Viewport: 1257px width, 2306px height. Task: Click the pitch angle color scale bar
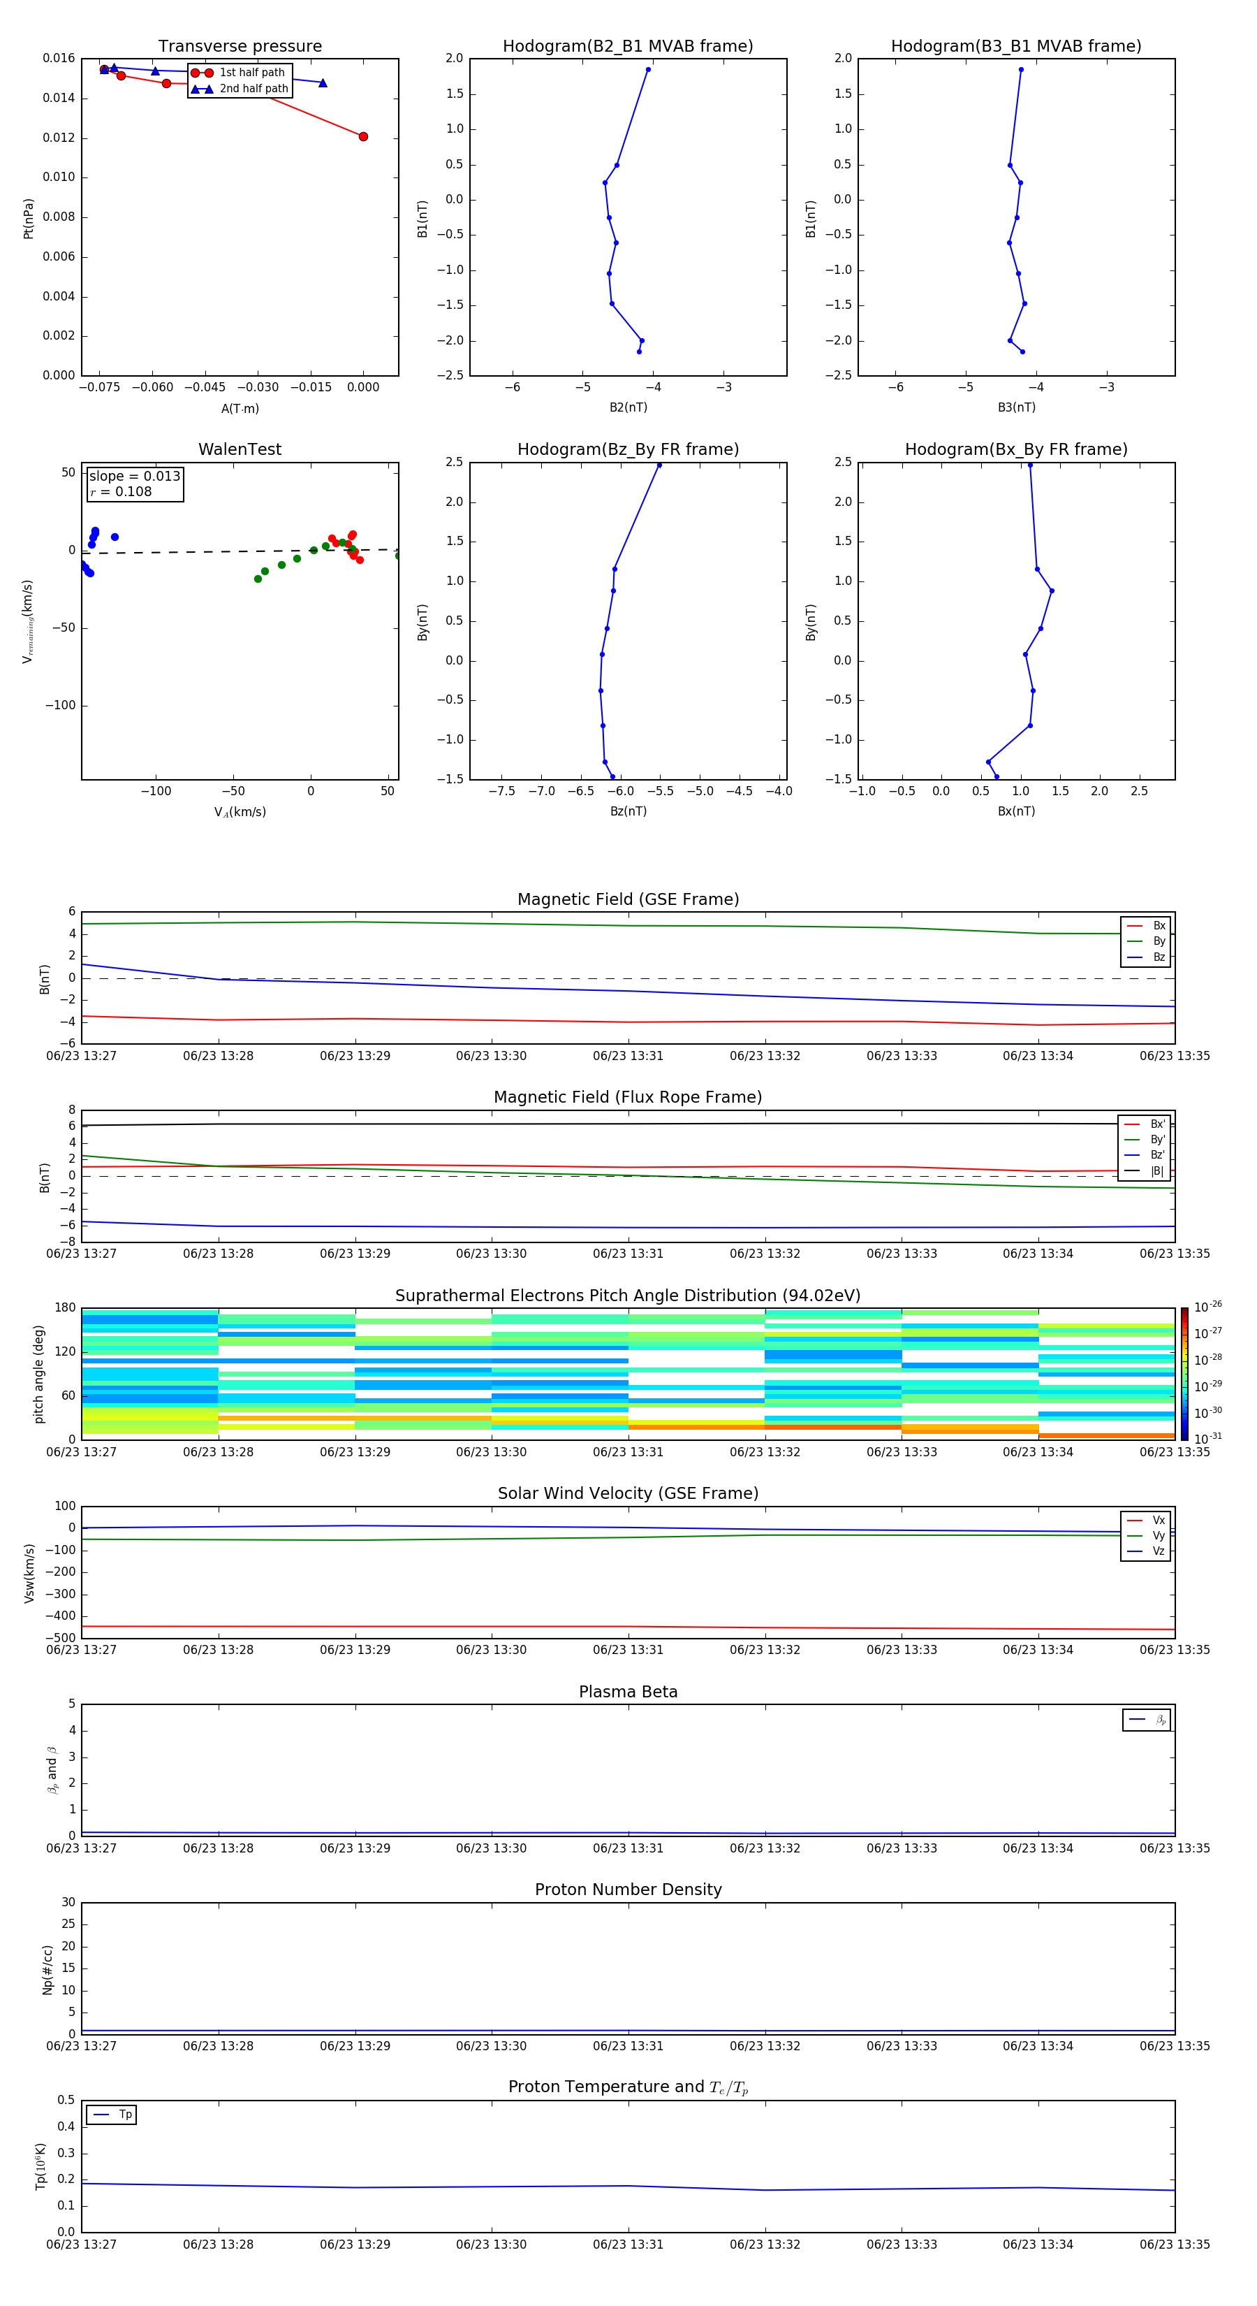click(1184, 1373)
